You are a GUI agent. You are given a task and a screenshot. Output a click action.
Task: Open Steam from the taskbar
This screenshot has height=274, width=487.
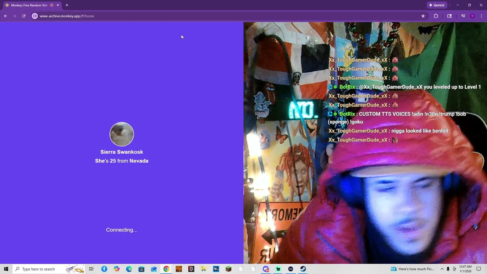(303, 269)
